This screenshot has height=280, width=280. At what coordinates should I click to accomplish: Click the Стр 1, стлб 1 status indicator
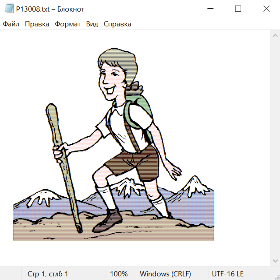pos(48,274)
